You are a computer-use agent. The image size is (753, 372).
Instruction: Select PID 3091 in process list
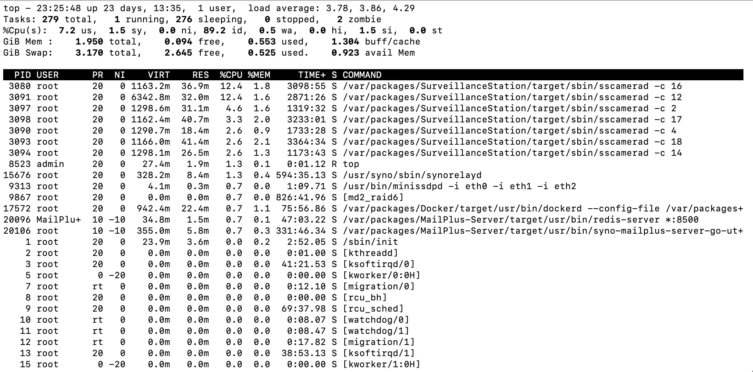pos(17,97)
